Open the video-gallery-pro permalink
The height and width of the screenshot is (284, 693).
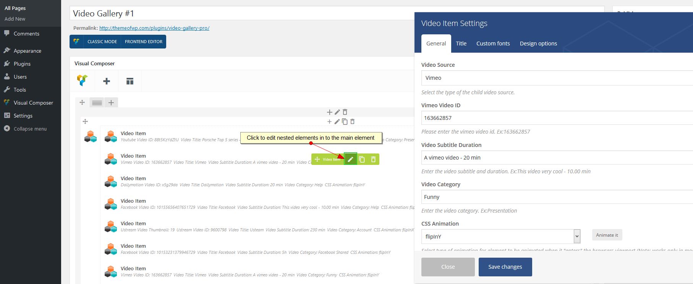(x=154, y=28)
